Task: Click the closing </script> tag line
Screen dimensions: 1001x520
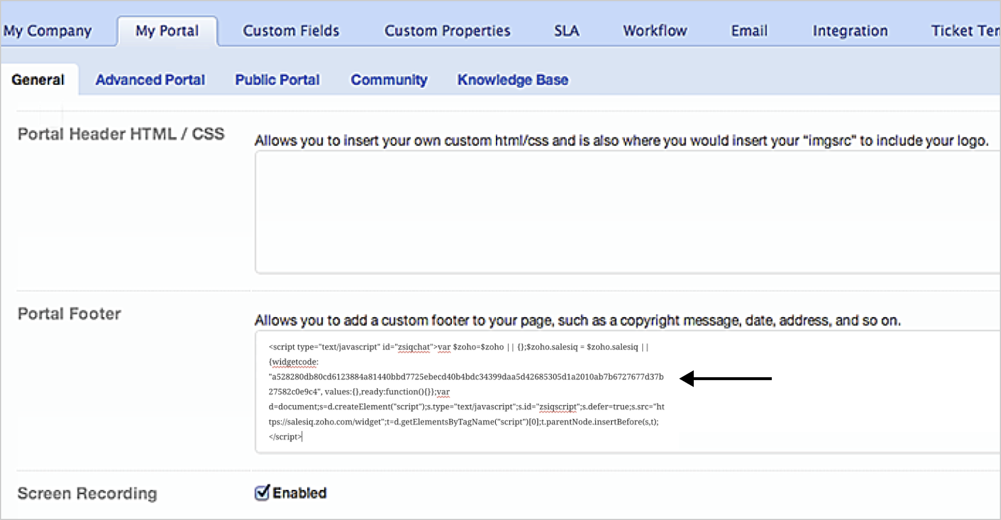Action: tap(285, 437)
